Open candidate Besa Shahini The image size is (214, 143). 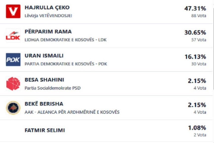(x=44, y=80)
